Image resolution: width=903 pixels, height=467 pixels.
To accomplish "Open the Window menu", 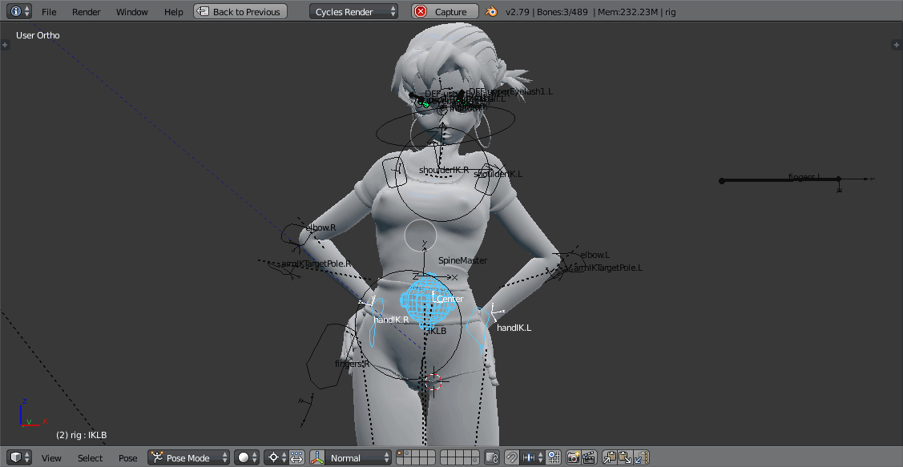I will (132, 12).
